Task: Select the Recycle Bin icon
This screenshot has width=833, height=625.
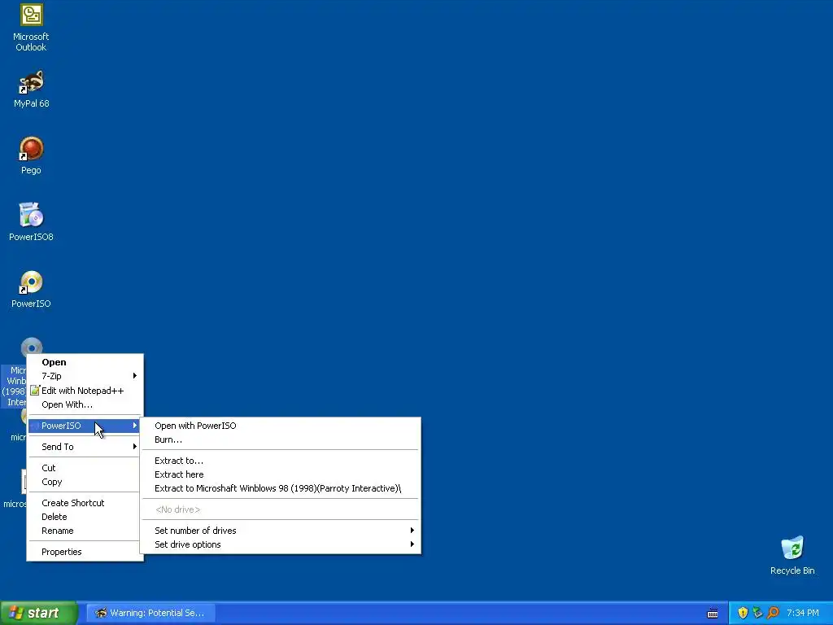Action: click(x=792, y=555)
